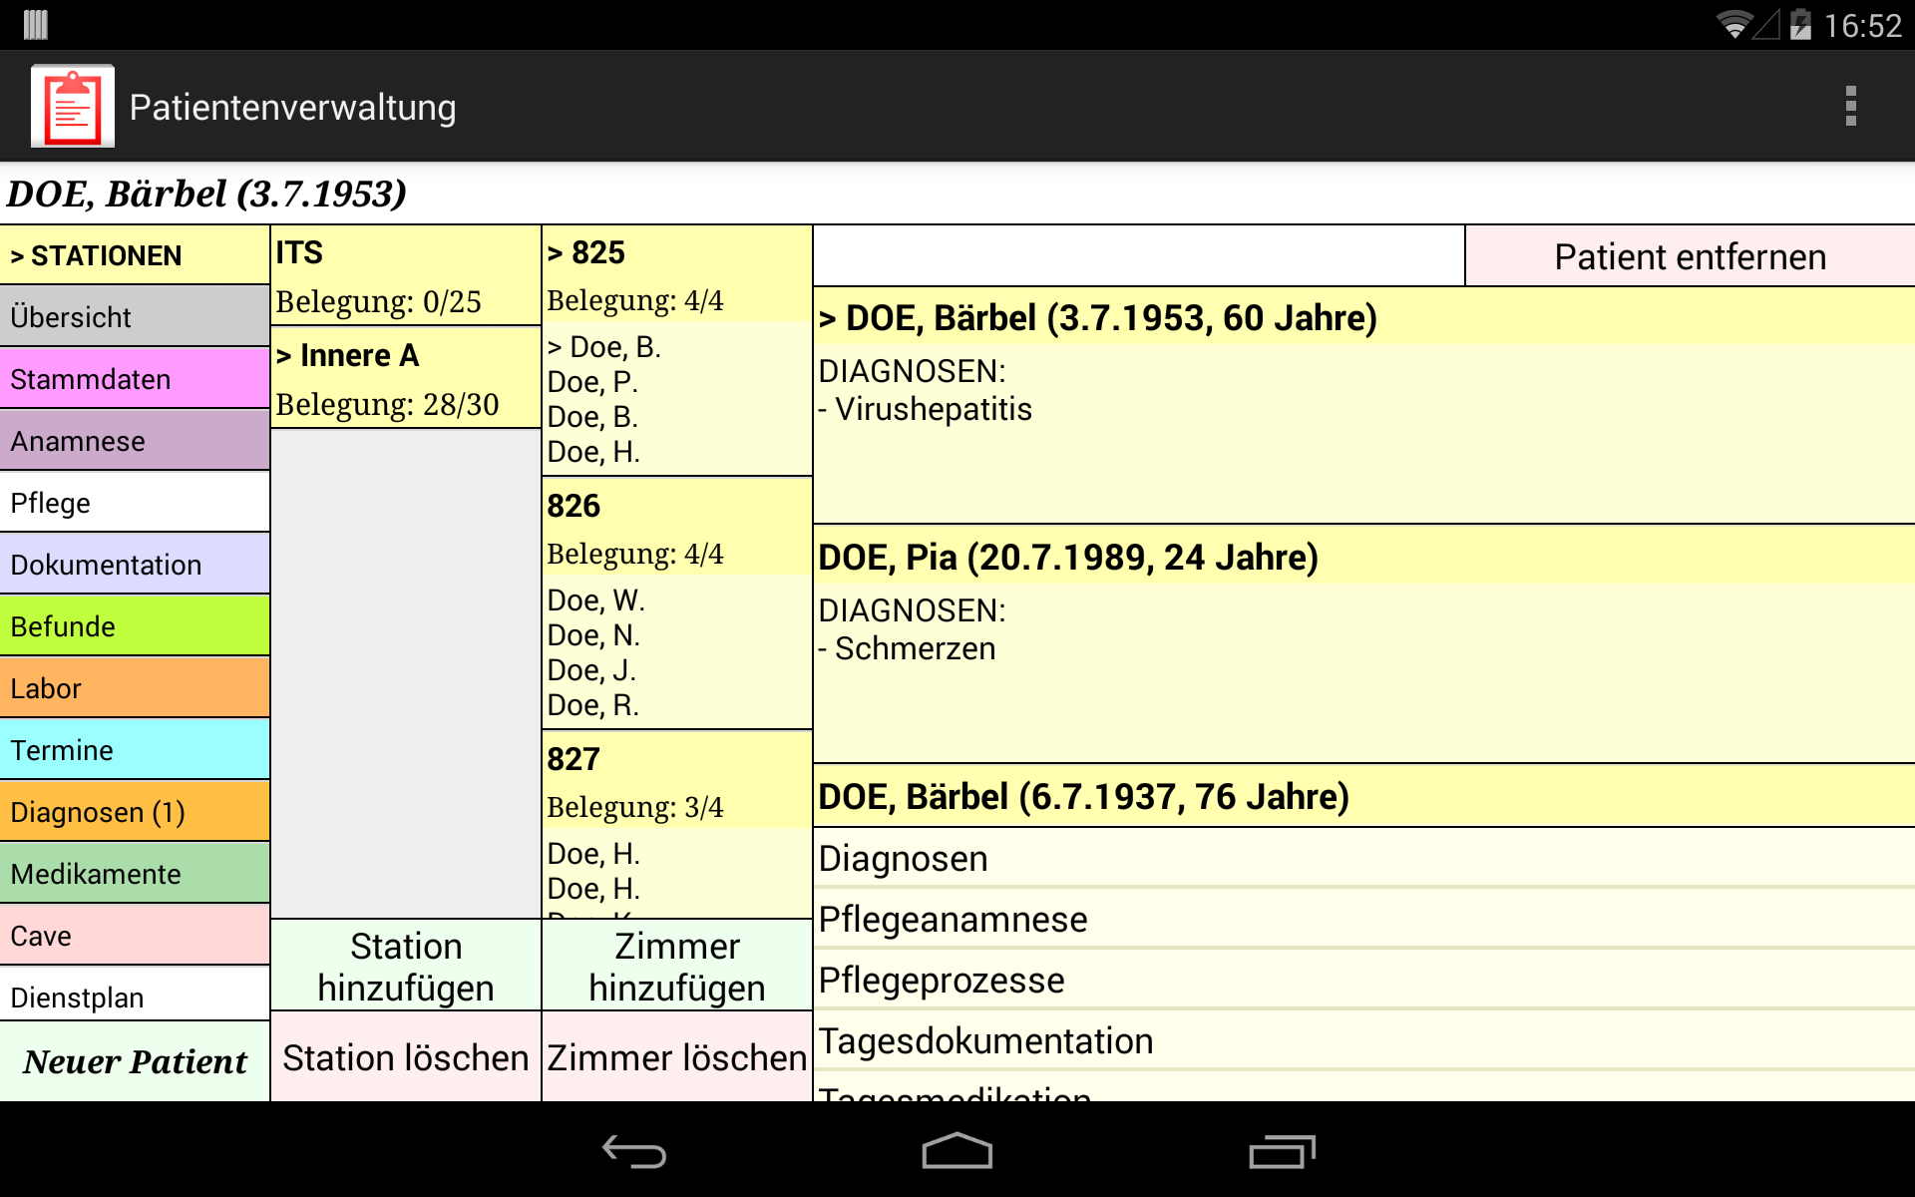Screen dimensions: 1915x1197
Task: Open the Pflege section
Action: click(135, 502)
